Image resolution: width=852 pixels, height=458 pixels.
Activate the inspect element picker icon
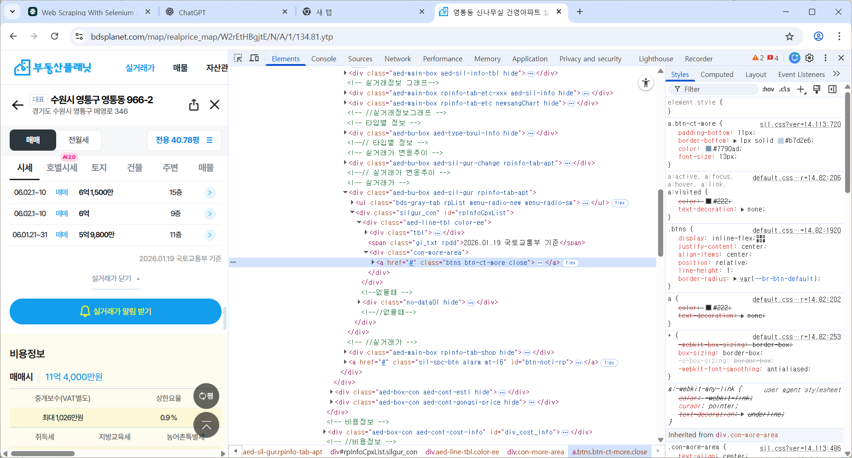[238, 58]
